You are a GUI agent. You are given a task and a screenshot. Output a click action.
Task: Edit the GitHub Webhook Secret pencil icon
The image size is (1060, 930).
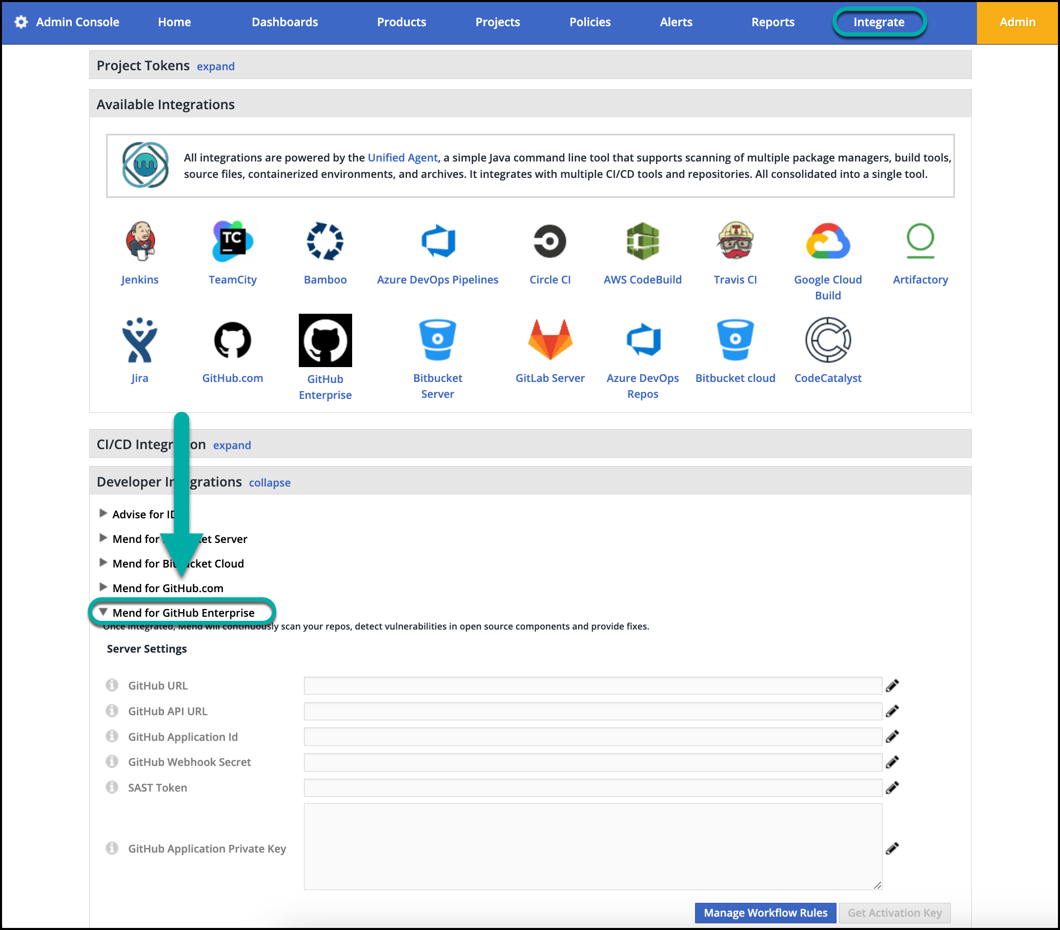point(892,762)
